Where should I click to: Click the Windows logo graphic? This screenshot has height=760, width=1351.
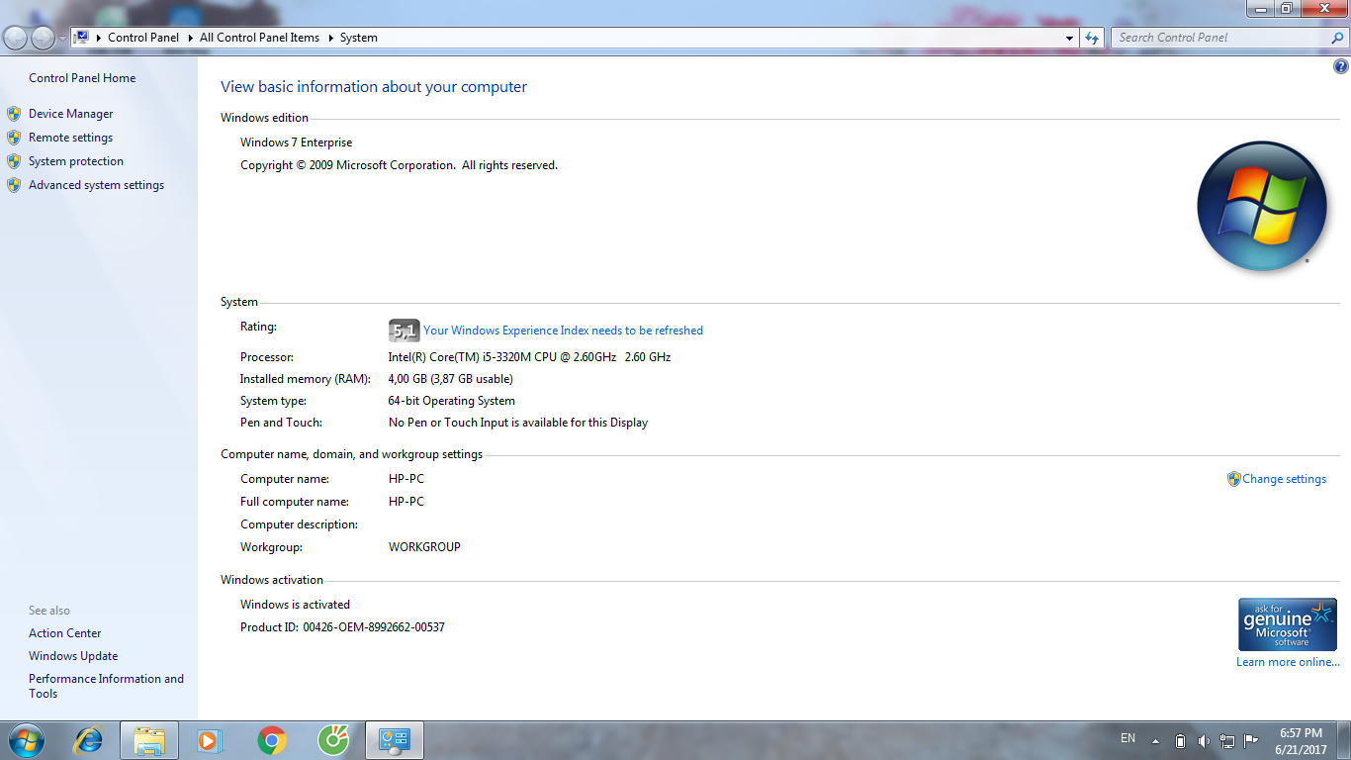(1261, 206)
